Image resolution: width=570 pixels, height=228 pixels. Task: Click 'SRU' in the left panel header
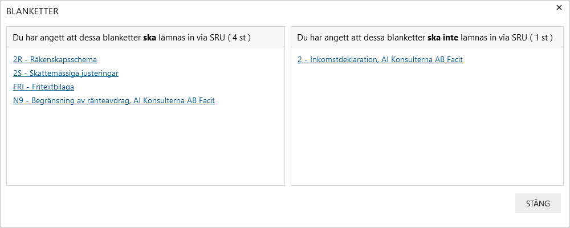point(218,37)
